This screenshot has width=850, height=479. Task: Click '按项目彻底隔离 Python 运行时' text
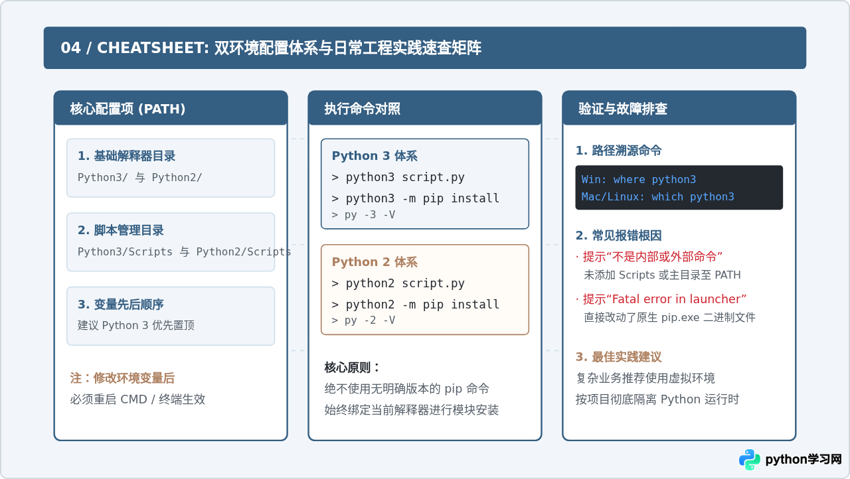point(657,399)
